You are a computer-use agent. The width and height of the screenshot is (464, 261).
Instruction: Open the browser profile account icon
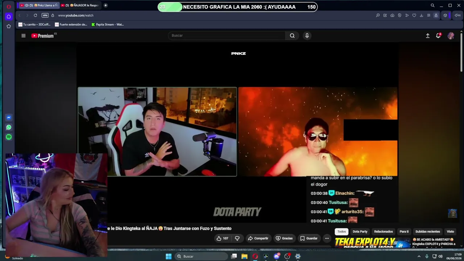[x=436, y=15]
